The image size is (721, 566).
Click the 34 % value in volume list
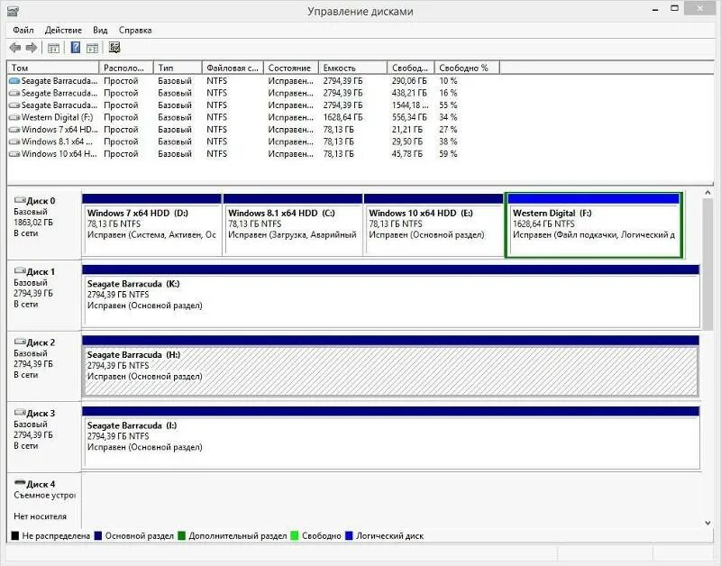click(x=448, y=117)
